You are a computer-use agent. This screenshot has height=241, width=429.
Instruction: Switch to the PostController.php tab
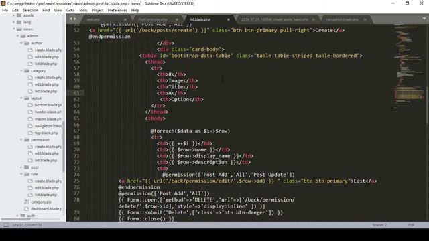pos(158,19)
